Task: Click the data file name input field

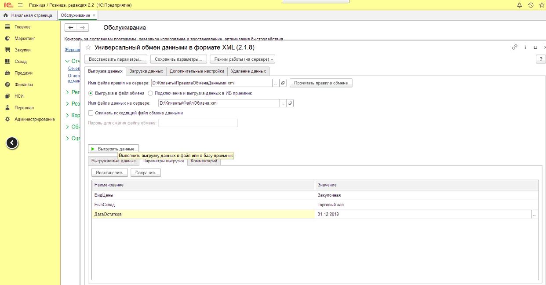Action: tap(218, 103)
